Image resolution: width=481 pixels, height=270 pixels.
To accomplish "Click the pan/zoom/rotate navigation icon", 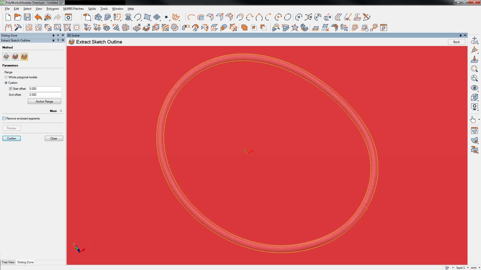I will (x=474, y=40).
